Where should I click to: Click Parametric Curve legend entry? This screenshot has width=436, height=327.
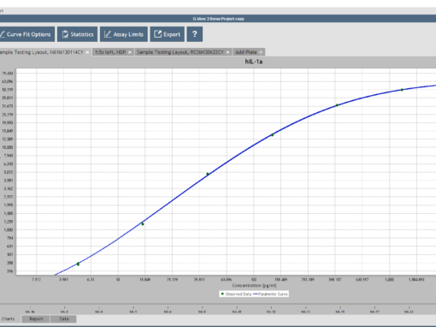coord(270,294)
